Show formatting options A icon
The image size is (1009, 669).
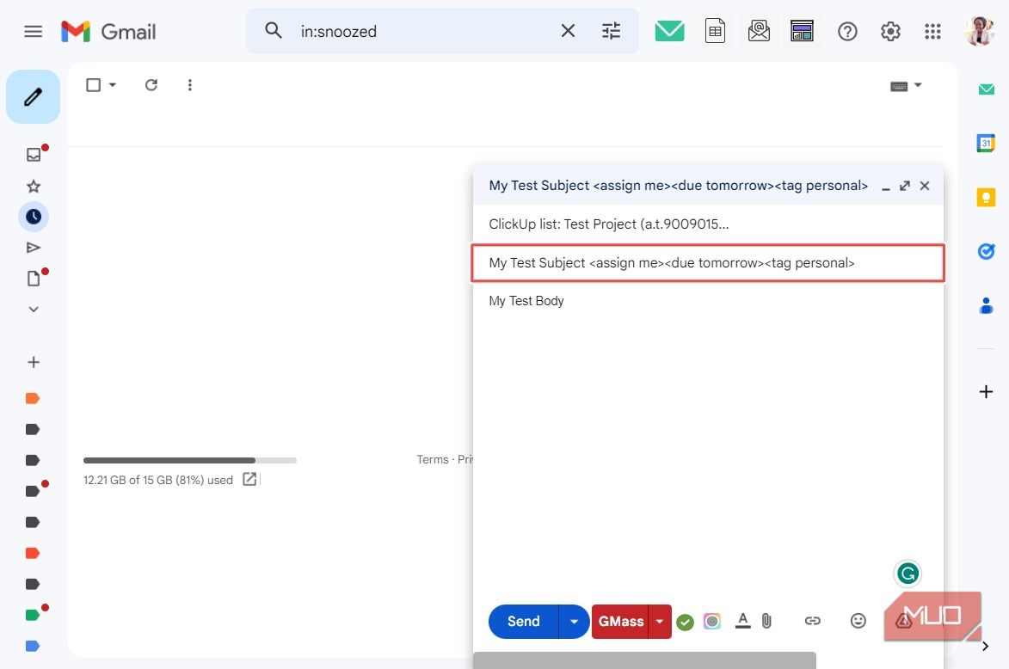742,621
